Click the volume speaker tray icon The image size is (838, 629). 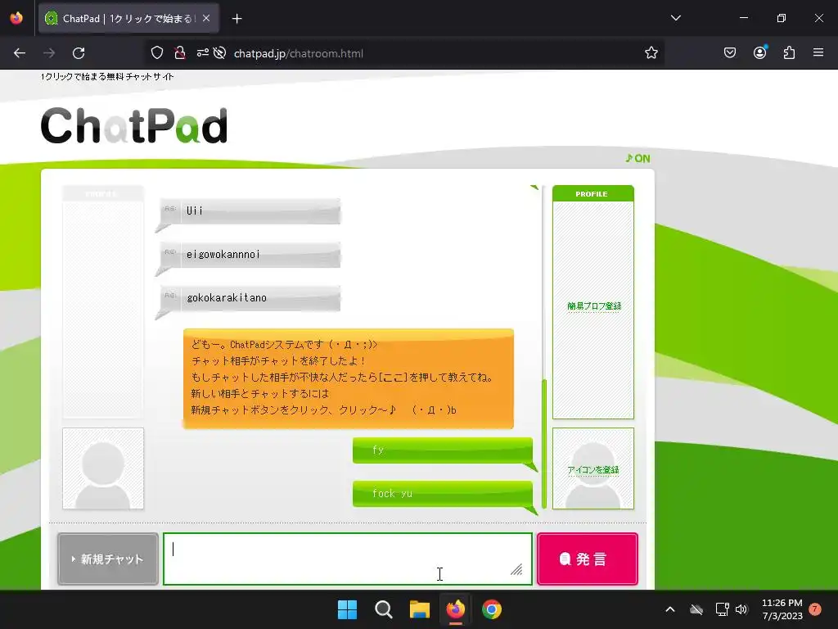coord(741,609)
